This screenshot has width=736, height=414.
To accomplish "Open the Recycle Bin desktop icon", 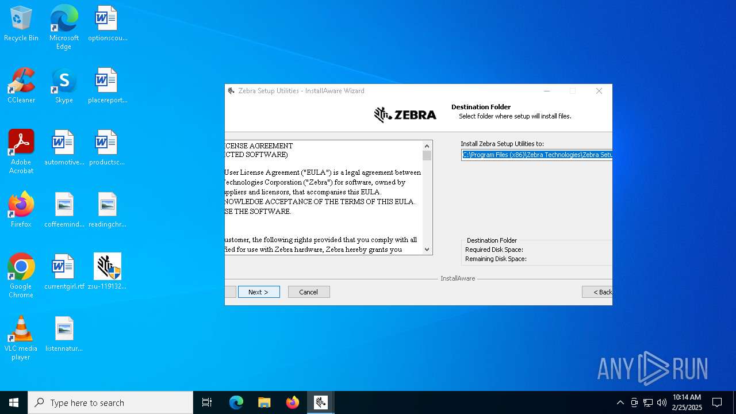I will [21, 24].
